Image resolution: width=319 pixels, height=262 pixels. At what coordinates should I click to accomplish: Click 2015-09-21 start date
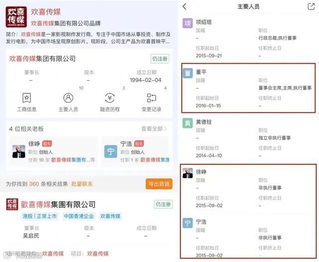point(209,56)
